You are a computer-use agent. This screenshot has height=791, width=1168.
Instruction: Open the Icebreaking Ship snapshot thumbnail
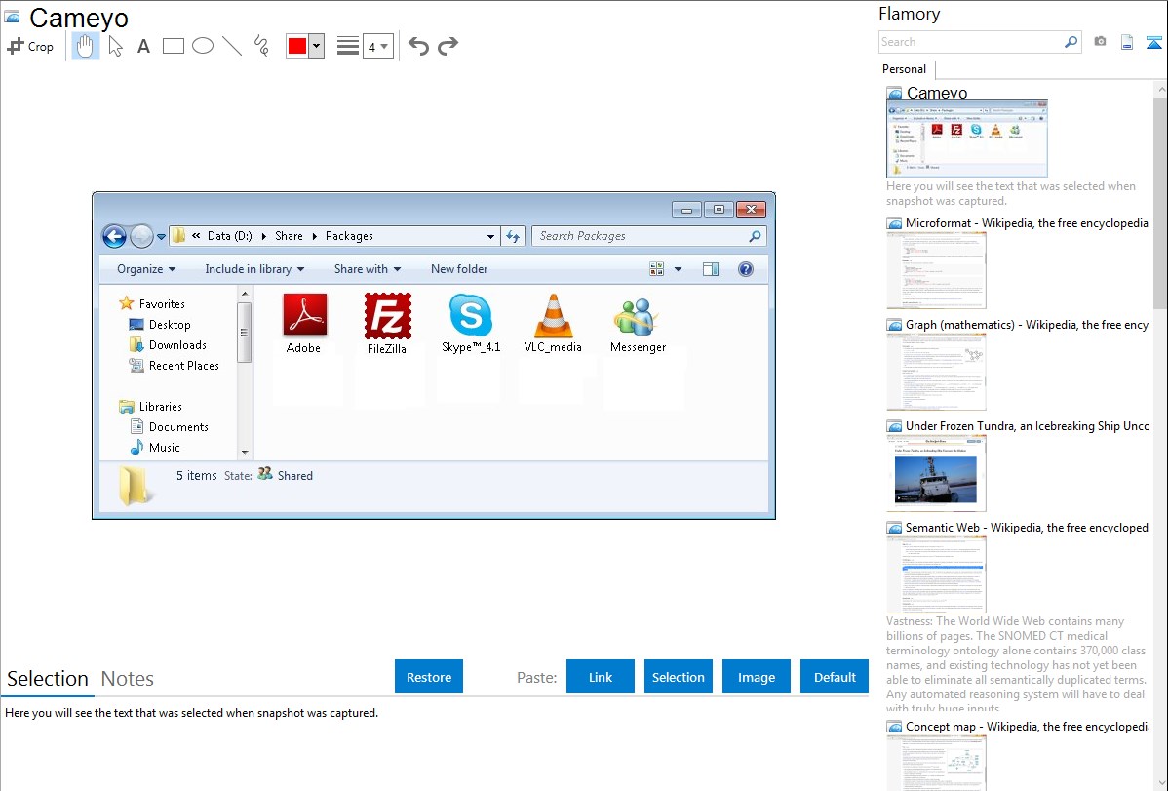(x=936, y=473)
